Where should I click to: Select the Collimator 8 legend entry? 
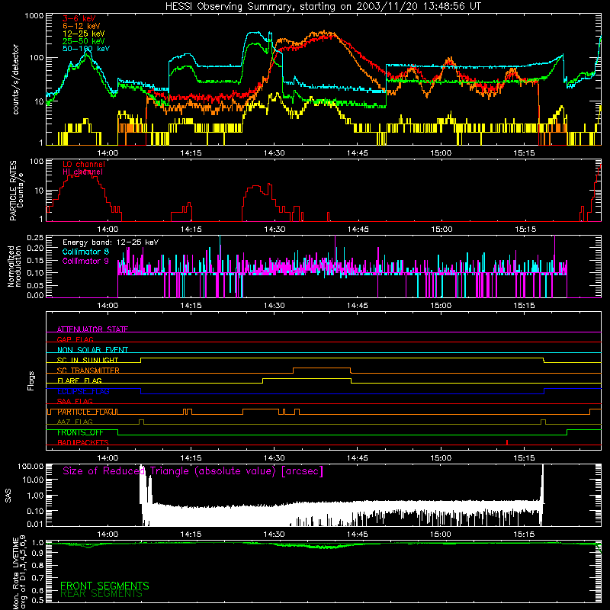(x=85, y=252)
